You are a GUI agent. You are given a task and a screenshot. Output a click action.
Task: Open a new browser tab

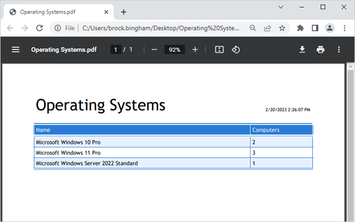(x=124, y=12)
